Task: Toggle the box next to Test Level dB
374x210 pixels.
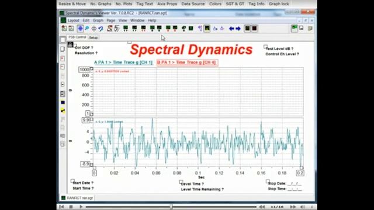Action: (265, 47)
